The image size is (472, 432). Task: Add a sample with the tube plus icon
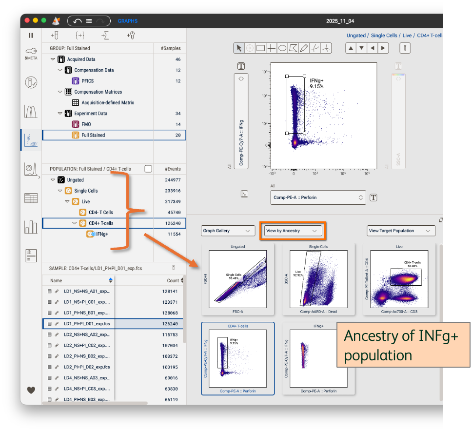point(55,36)
